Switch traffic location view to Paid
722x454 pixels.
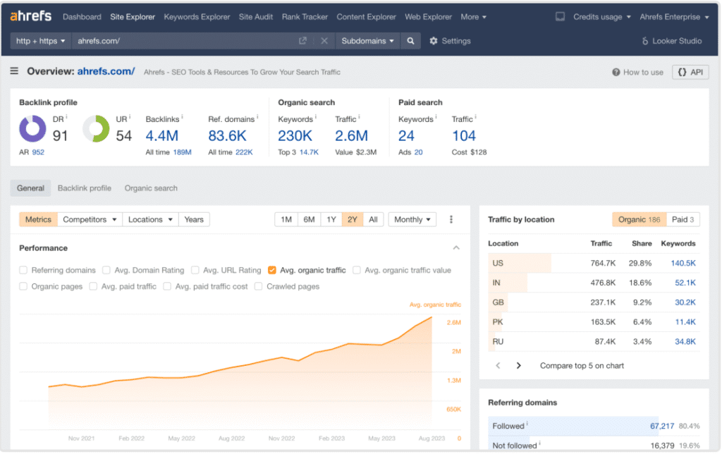682,219
